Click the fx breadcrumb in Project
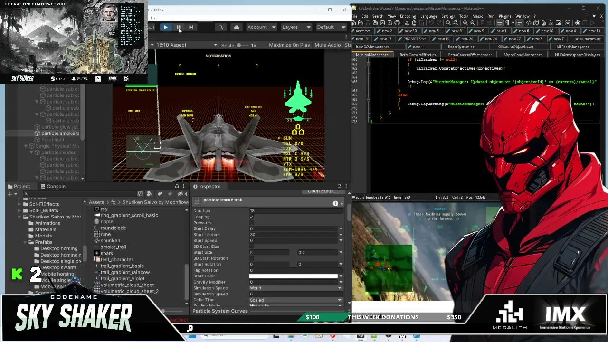 pyautogui.click(x=113, y=202)
